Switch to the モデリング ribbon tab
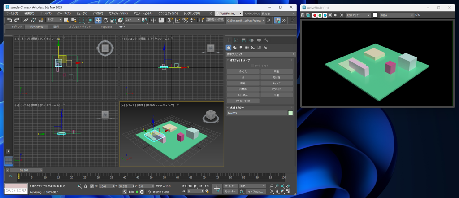Screen dimensions: 459x198 [x=17, y=26]
